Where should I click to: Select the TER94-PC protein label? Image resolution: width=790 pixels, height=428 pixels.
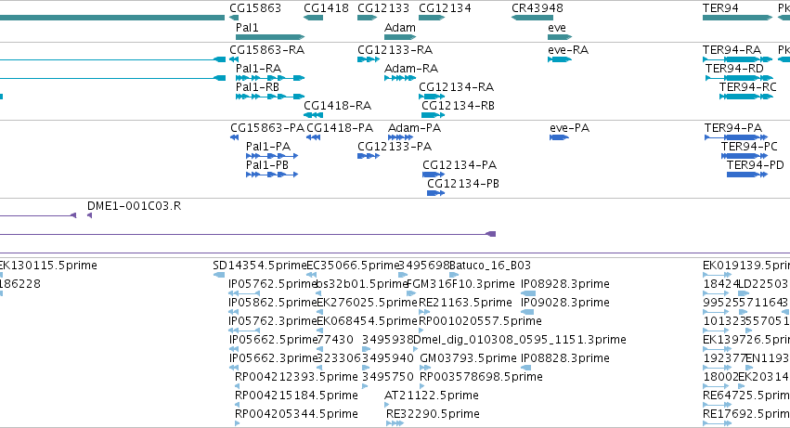(749, 147)
